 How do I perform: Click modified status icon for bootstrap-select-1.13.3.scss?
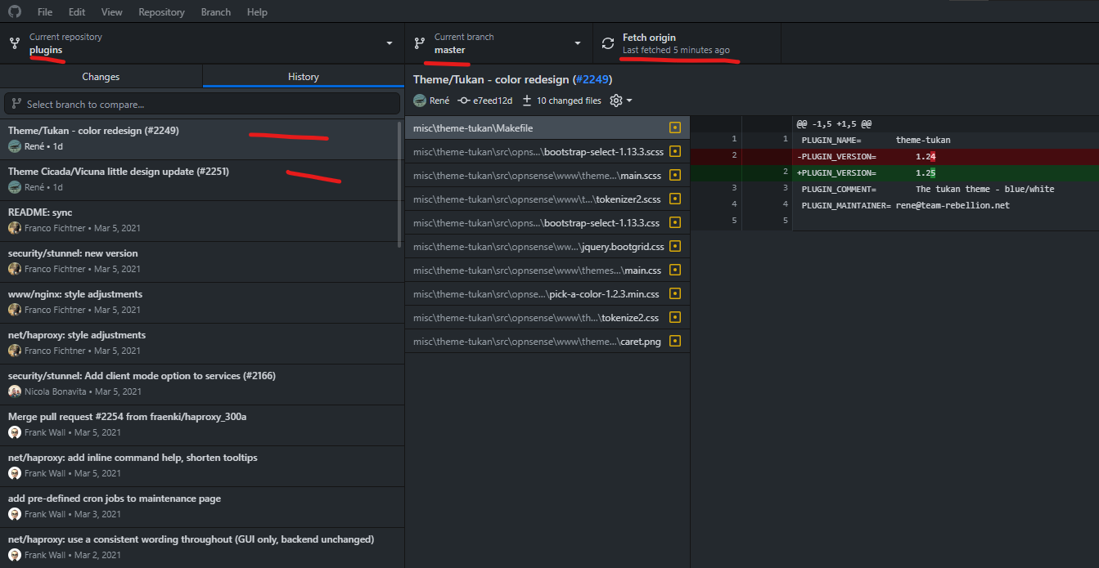pos(675,151)
